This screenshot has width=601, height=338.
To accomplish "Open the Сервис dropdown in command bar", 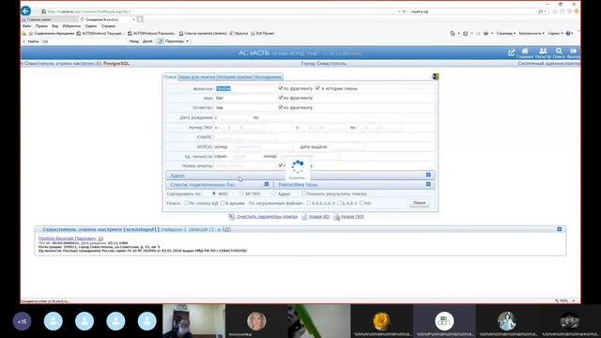I will click(555, 34).
